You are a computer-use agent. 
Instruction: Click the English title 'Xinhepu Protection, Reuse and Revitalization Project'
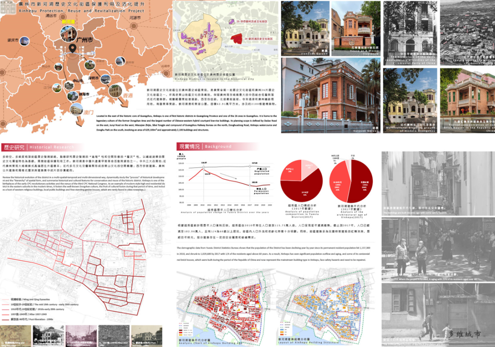[81, 11]
